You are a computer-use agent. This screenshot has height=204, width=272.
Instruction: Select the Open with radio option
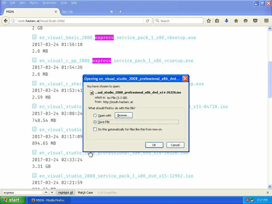pos(95,115)
